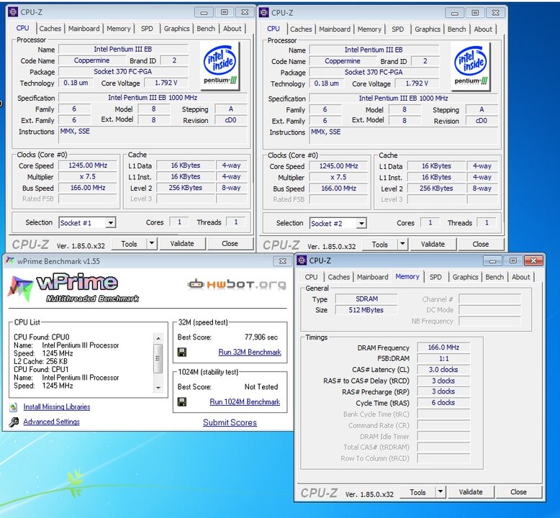The height and width of the screenshot is (518, 560).
Task: Click the Specification field in the Socket #2 window
Action: [x=403, y=98]
